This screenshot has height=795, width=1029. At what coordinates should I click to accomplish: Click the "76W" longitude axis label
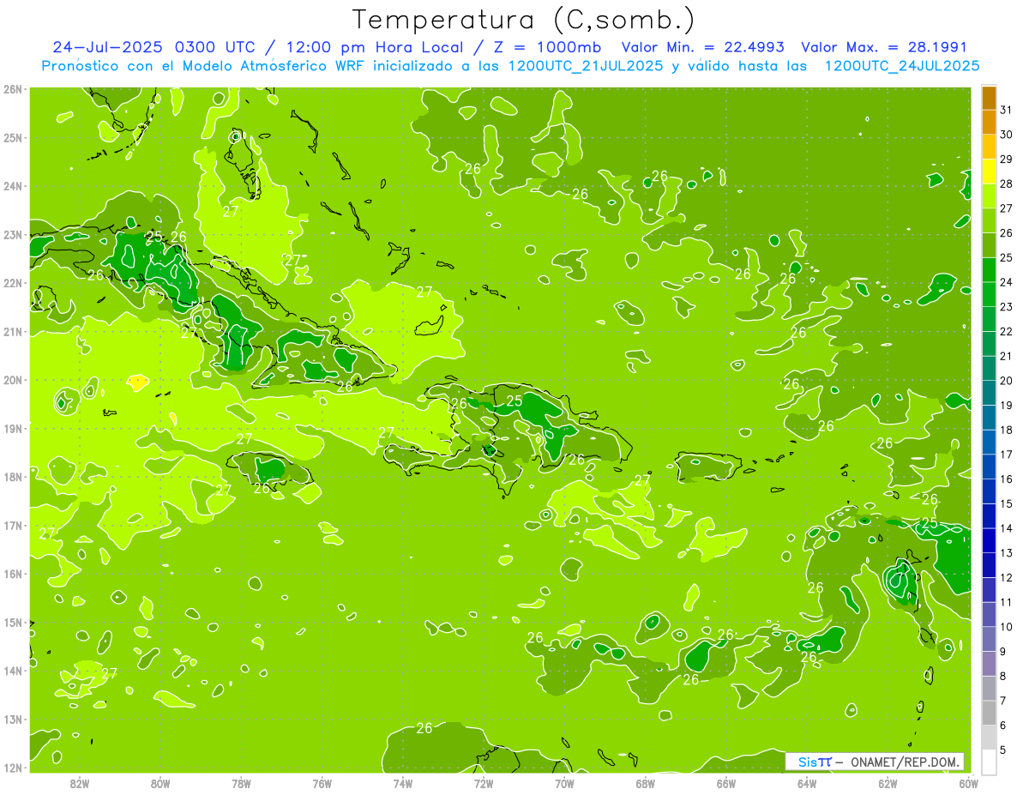tap(322, 783)
